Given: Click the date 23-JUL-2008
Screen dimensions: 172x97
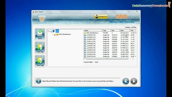Looking at the screenshot, I should (x=124, y=50).
